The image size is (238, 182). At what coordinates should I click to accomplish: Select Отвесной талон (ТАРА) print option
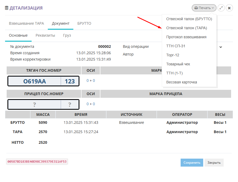(186, 28)
